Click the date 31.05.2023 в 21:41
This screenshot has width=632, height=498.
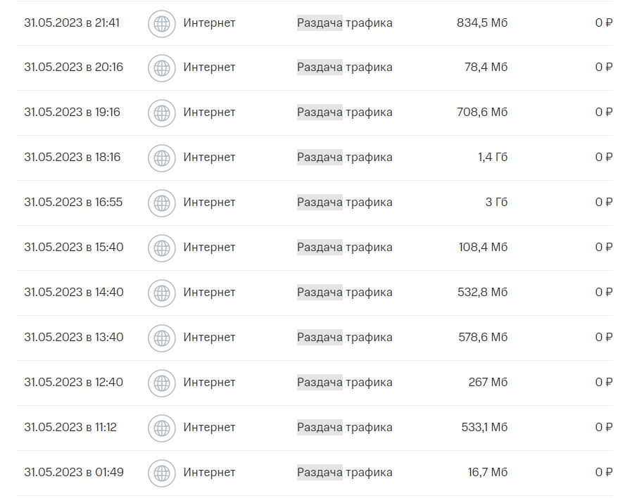coord(72,23)
